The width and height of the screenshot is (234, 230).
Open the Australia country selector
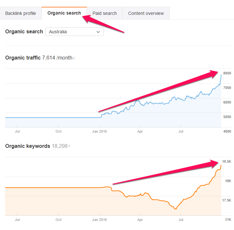coord(75,32)
